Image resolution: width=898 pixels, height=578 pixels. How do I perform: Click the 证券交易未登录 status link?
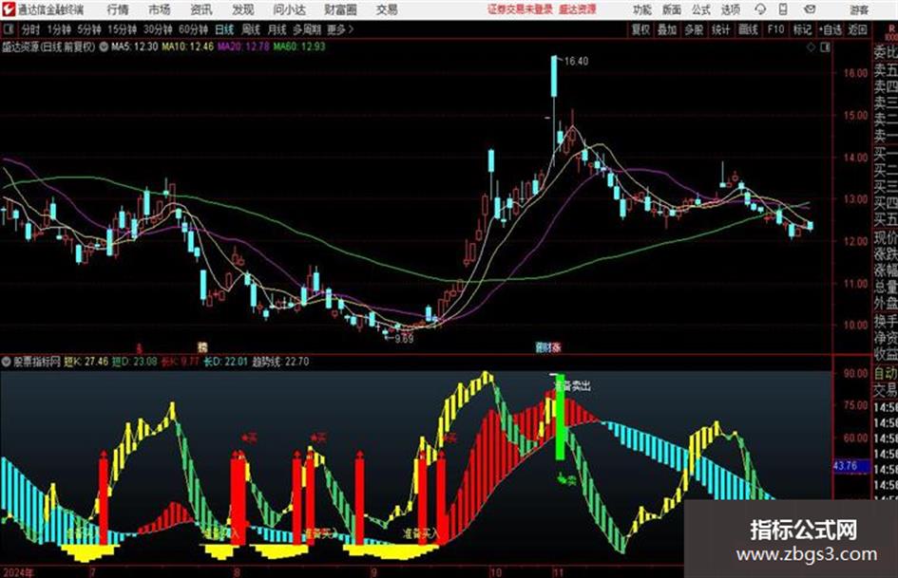[x=520, y=9]
